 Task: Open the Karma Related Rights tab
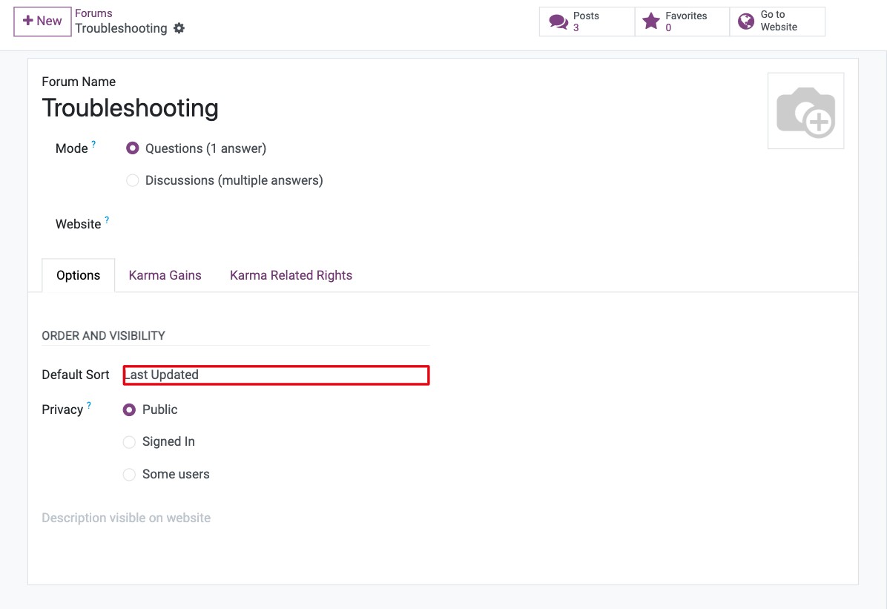coord(291,276)
